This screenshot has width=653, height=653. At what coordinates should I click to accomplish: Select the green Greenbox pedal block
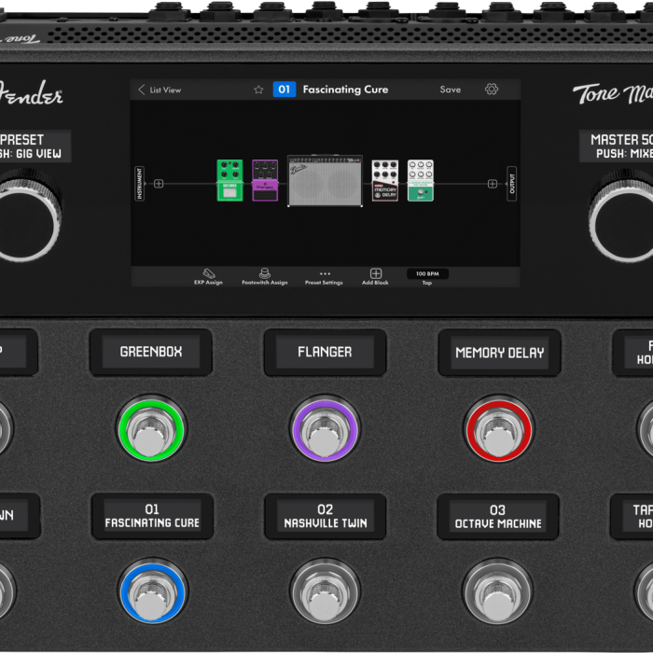click(x=229, y=180)
